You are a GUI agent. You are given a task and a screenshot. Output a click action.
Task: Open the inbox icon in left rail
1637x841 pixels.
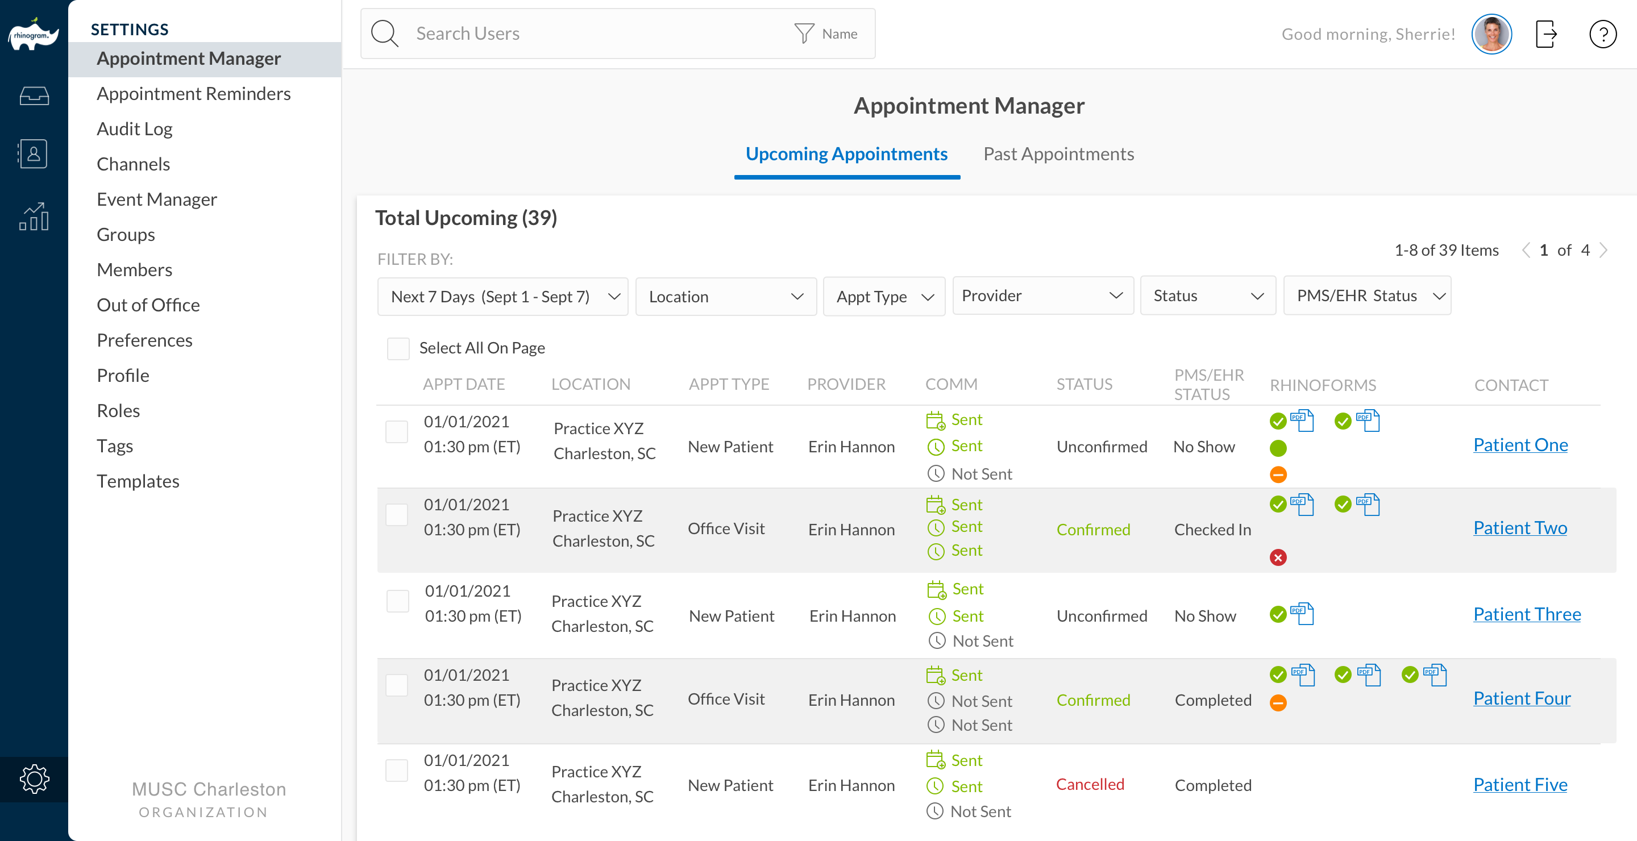(x=34, y=96)
